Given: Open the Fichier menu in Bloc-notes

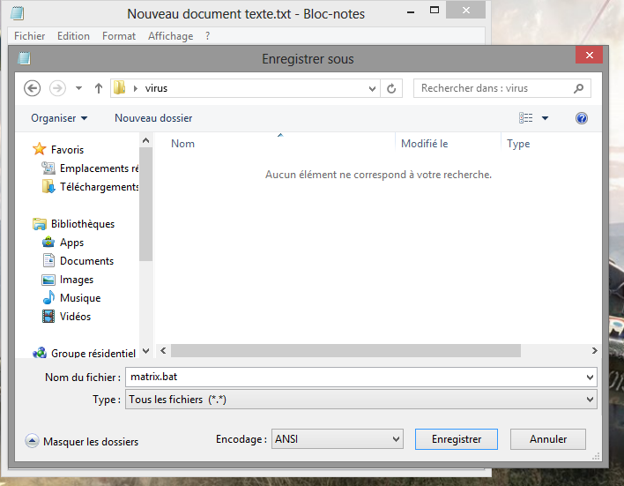Looking at the screenshot, I should (29, 36).
